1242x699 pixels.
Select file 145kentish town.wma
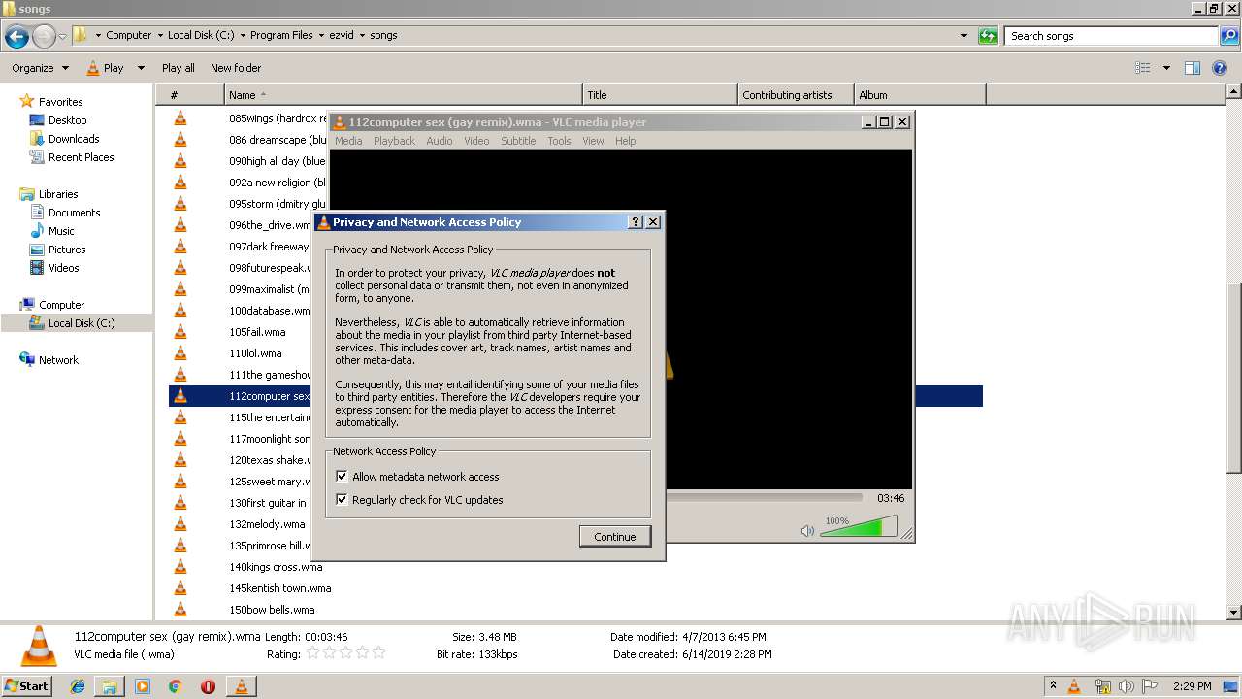pyautogui.click(x=279, y=588)
